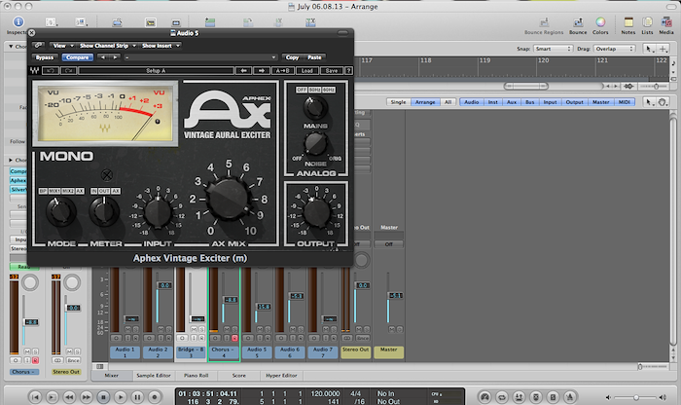The height and width of the screenshot is (405, 681).
Task: Open the arrange pointer tool menu
Action: [649, 49]
